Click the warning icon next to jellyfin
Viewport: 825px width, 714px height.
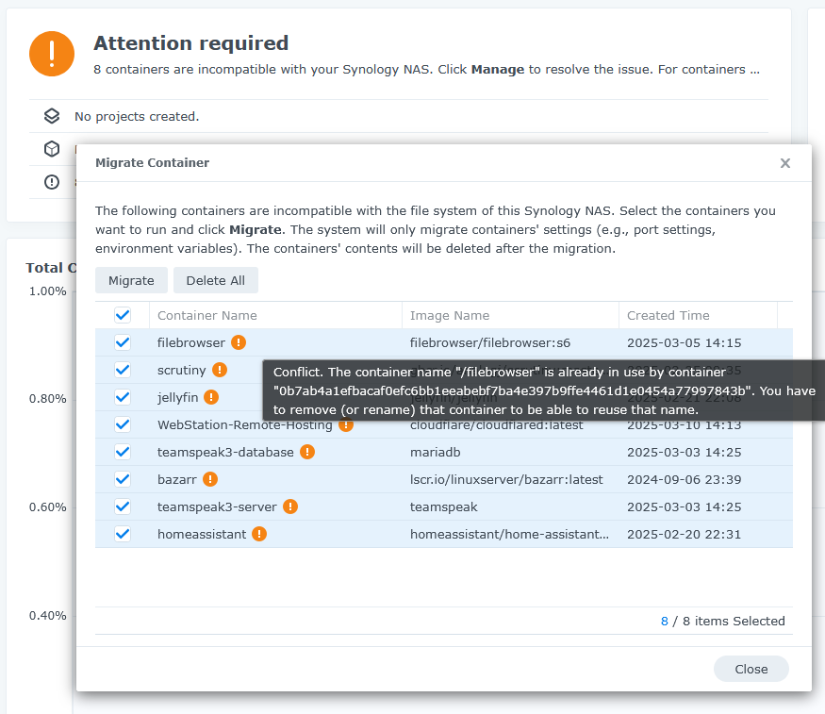[211, 397]
